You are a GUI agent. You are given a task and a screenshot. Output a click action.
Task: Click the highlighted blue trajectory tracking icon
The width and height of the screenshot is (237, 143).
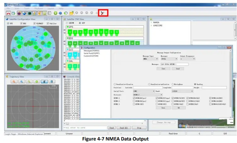(x=44, y=82)
